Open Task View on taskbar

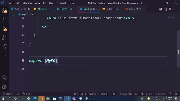point(22,98)
